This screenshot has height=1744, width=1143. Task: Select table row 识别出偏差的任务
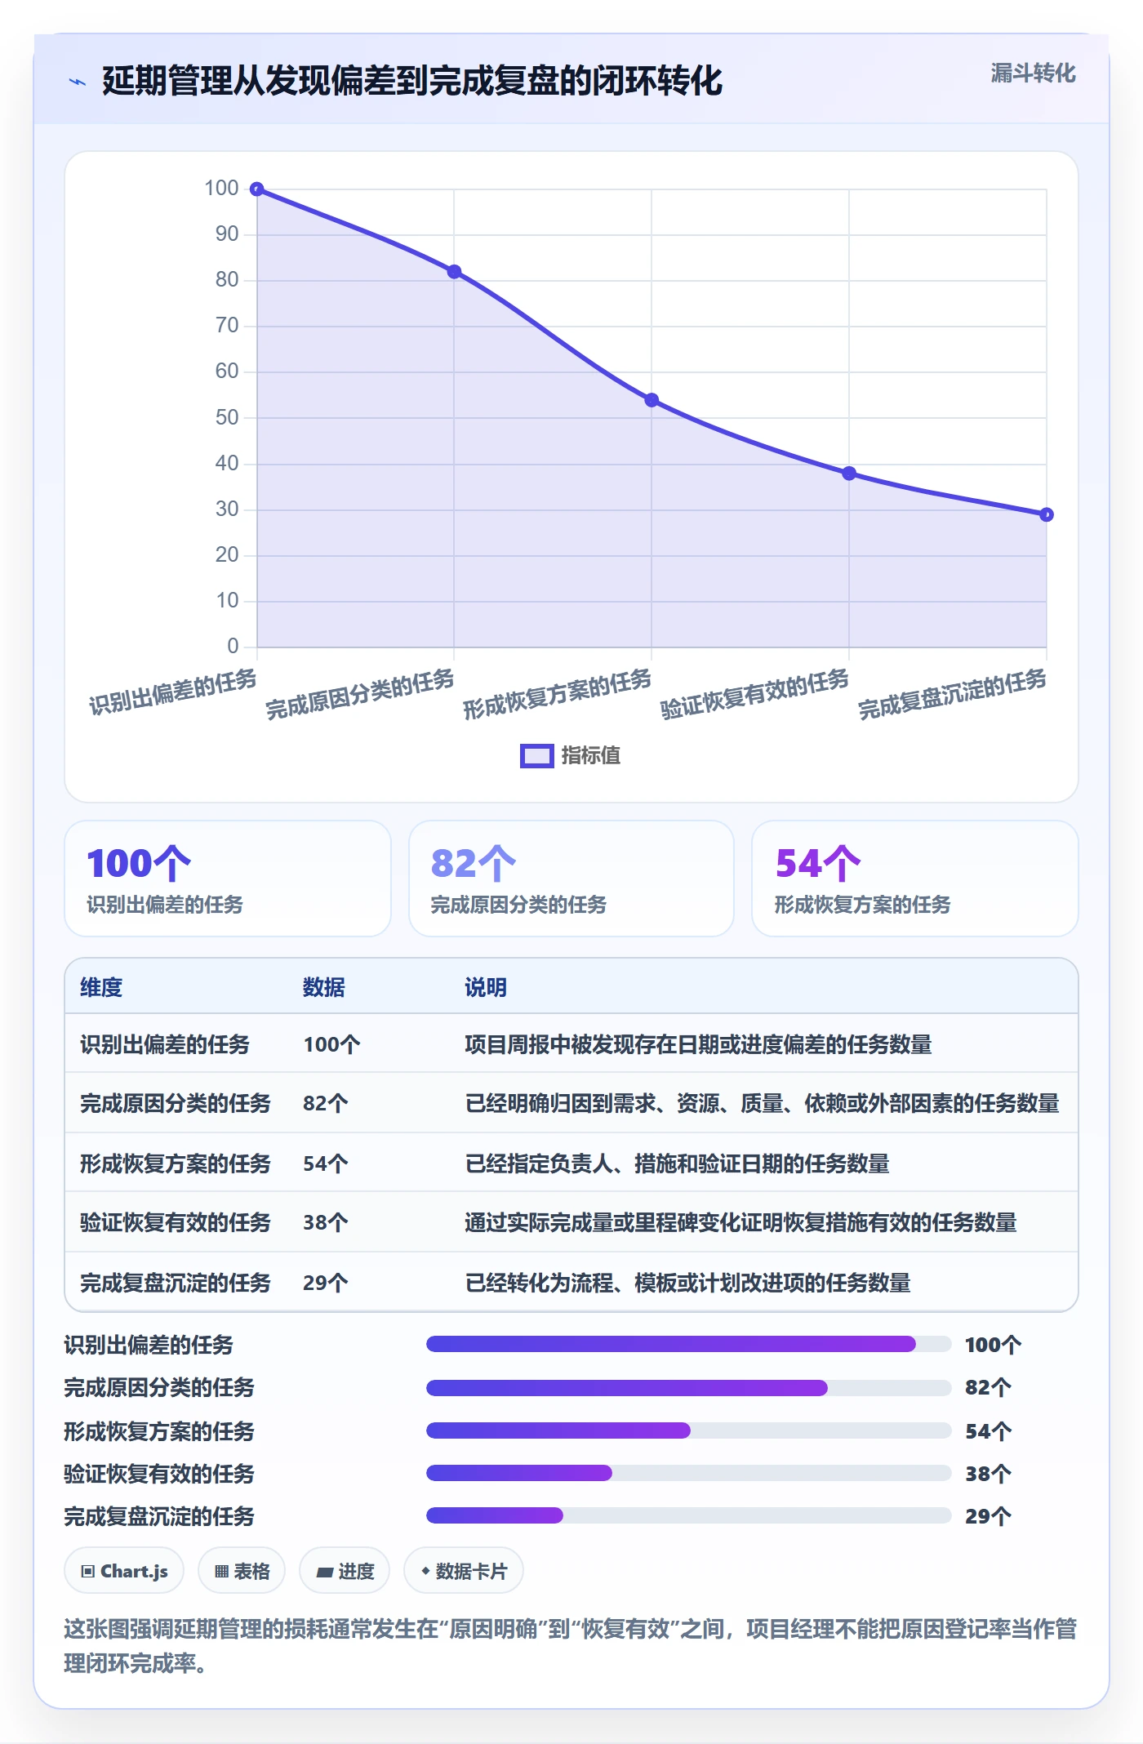[x=571, y=1044]
